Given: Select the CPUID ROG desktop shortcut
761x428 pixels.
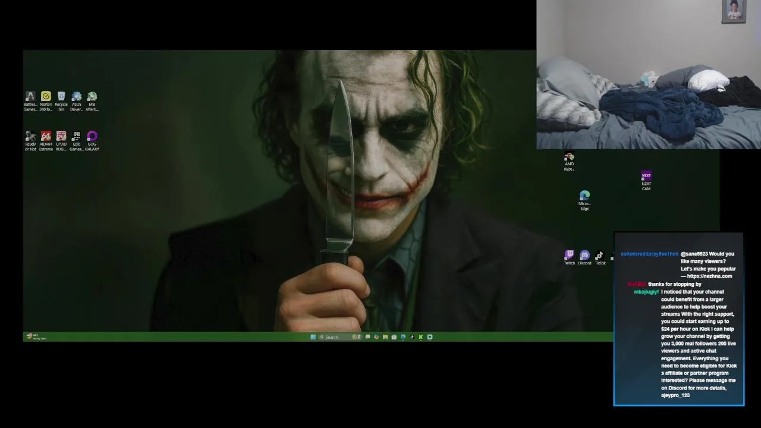Looking at the screenshot, I should point(61,141).
